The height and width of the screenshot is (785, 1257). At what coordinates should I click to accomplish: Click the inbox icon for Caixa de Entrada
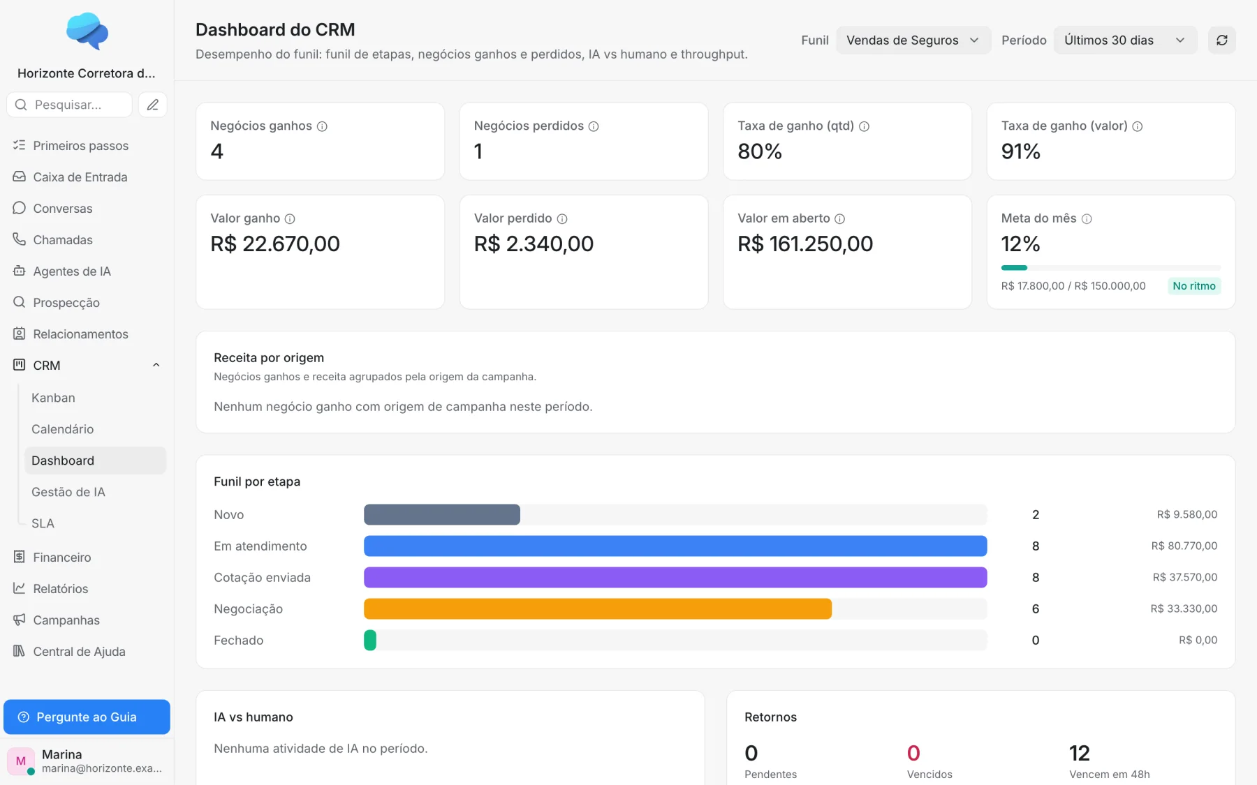[x=20, y=177]
